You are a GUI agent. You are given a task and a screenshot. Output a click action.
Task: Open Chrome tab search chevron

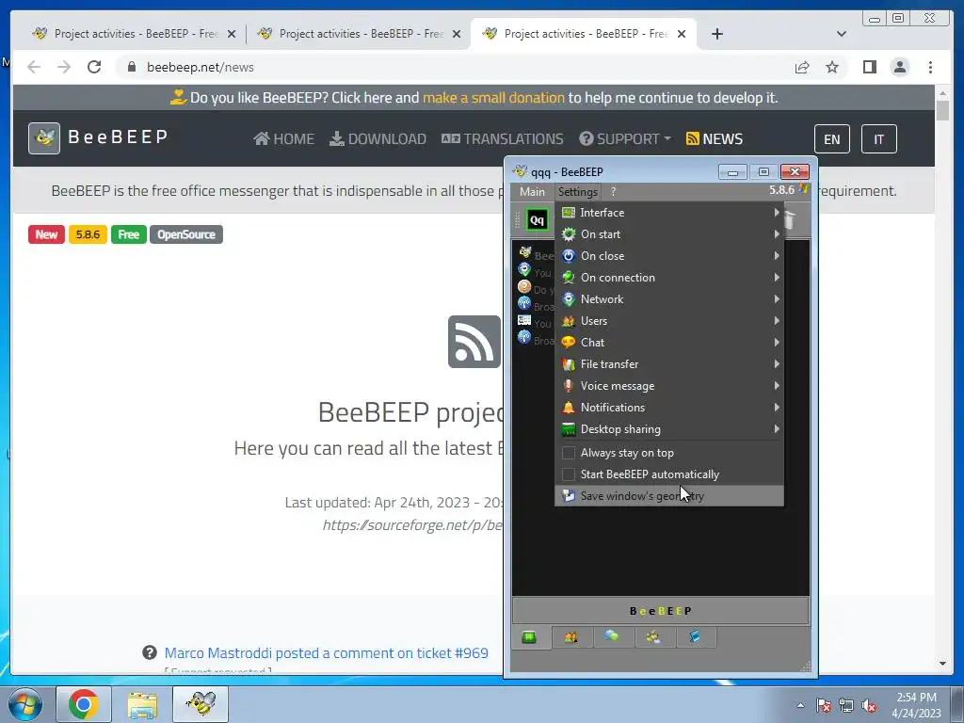tap(842, 34)
